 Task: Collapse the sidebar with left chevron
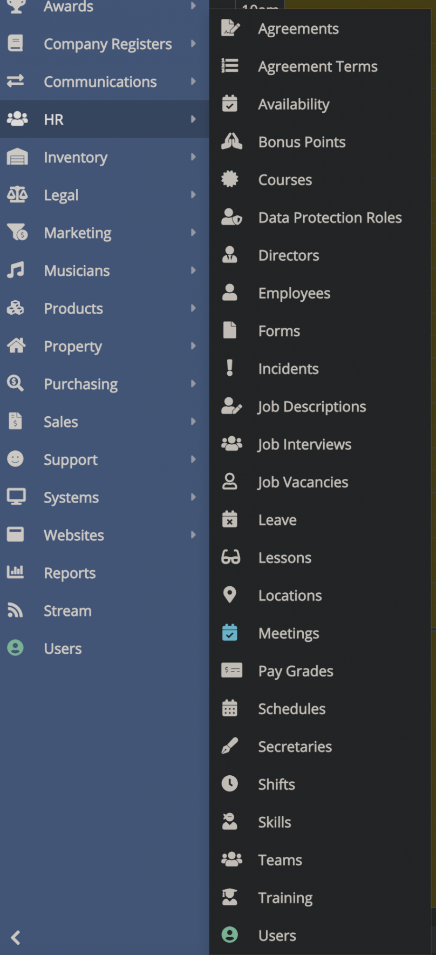click(x=16, y=938)
